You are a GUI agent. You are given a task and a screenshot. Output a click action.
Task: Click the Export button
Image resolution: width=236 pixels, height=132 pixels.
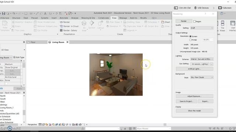click(205, 101)
